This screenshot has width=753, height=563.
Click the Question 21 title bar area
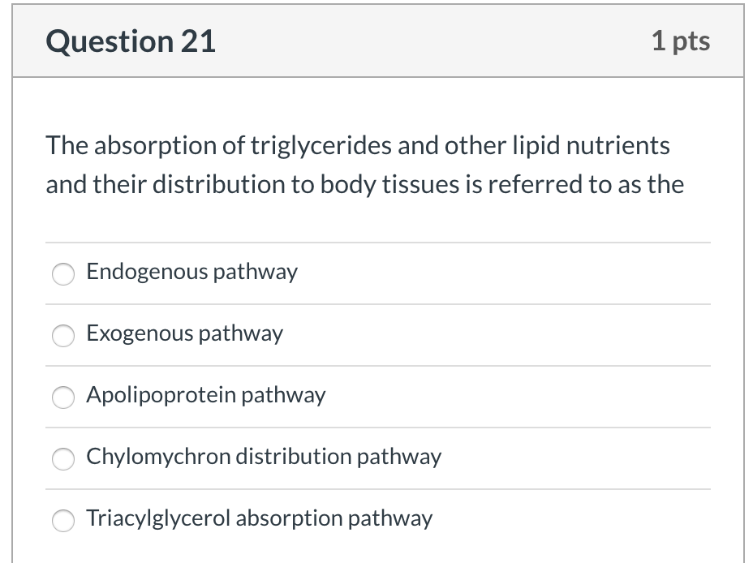(376, 41)
